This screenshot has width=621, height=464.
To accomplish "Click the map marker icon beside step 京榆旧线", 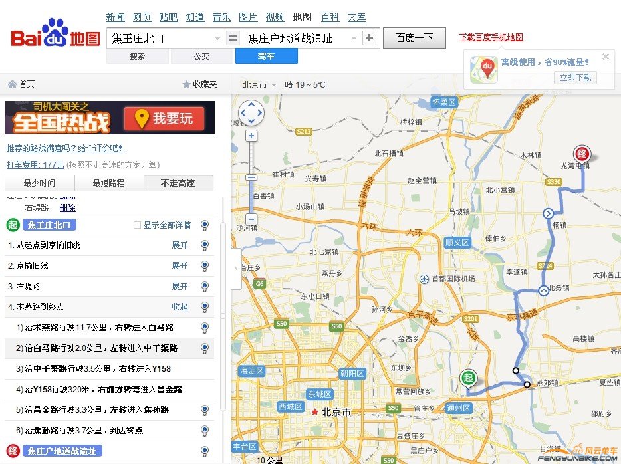I will [x=205, y=265].
